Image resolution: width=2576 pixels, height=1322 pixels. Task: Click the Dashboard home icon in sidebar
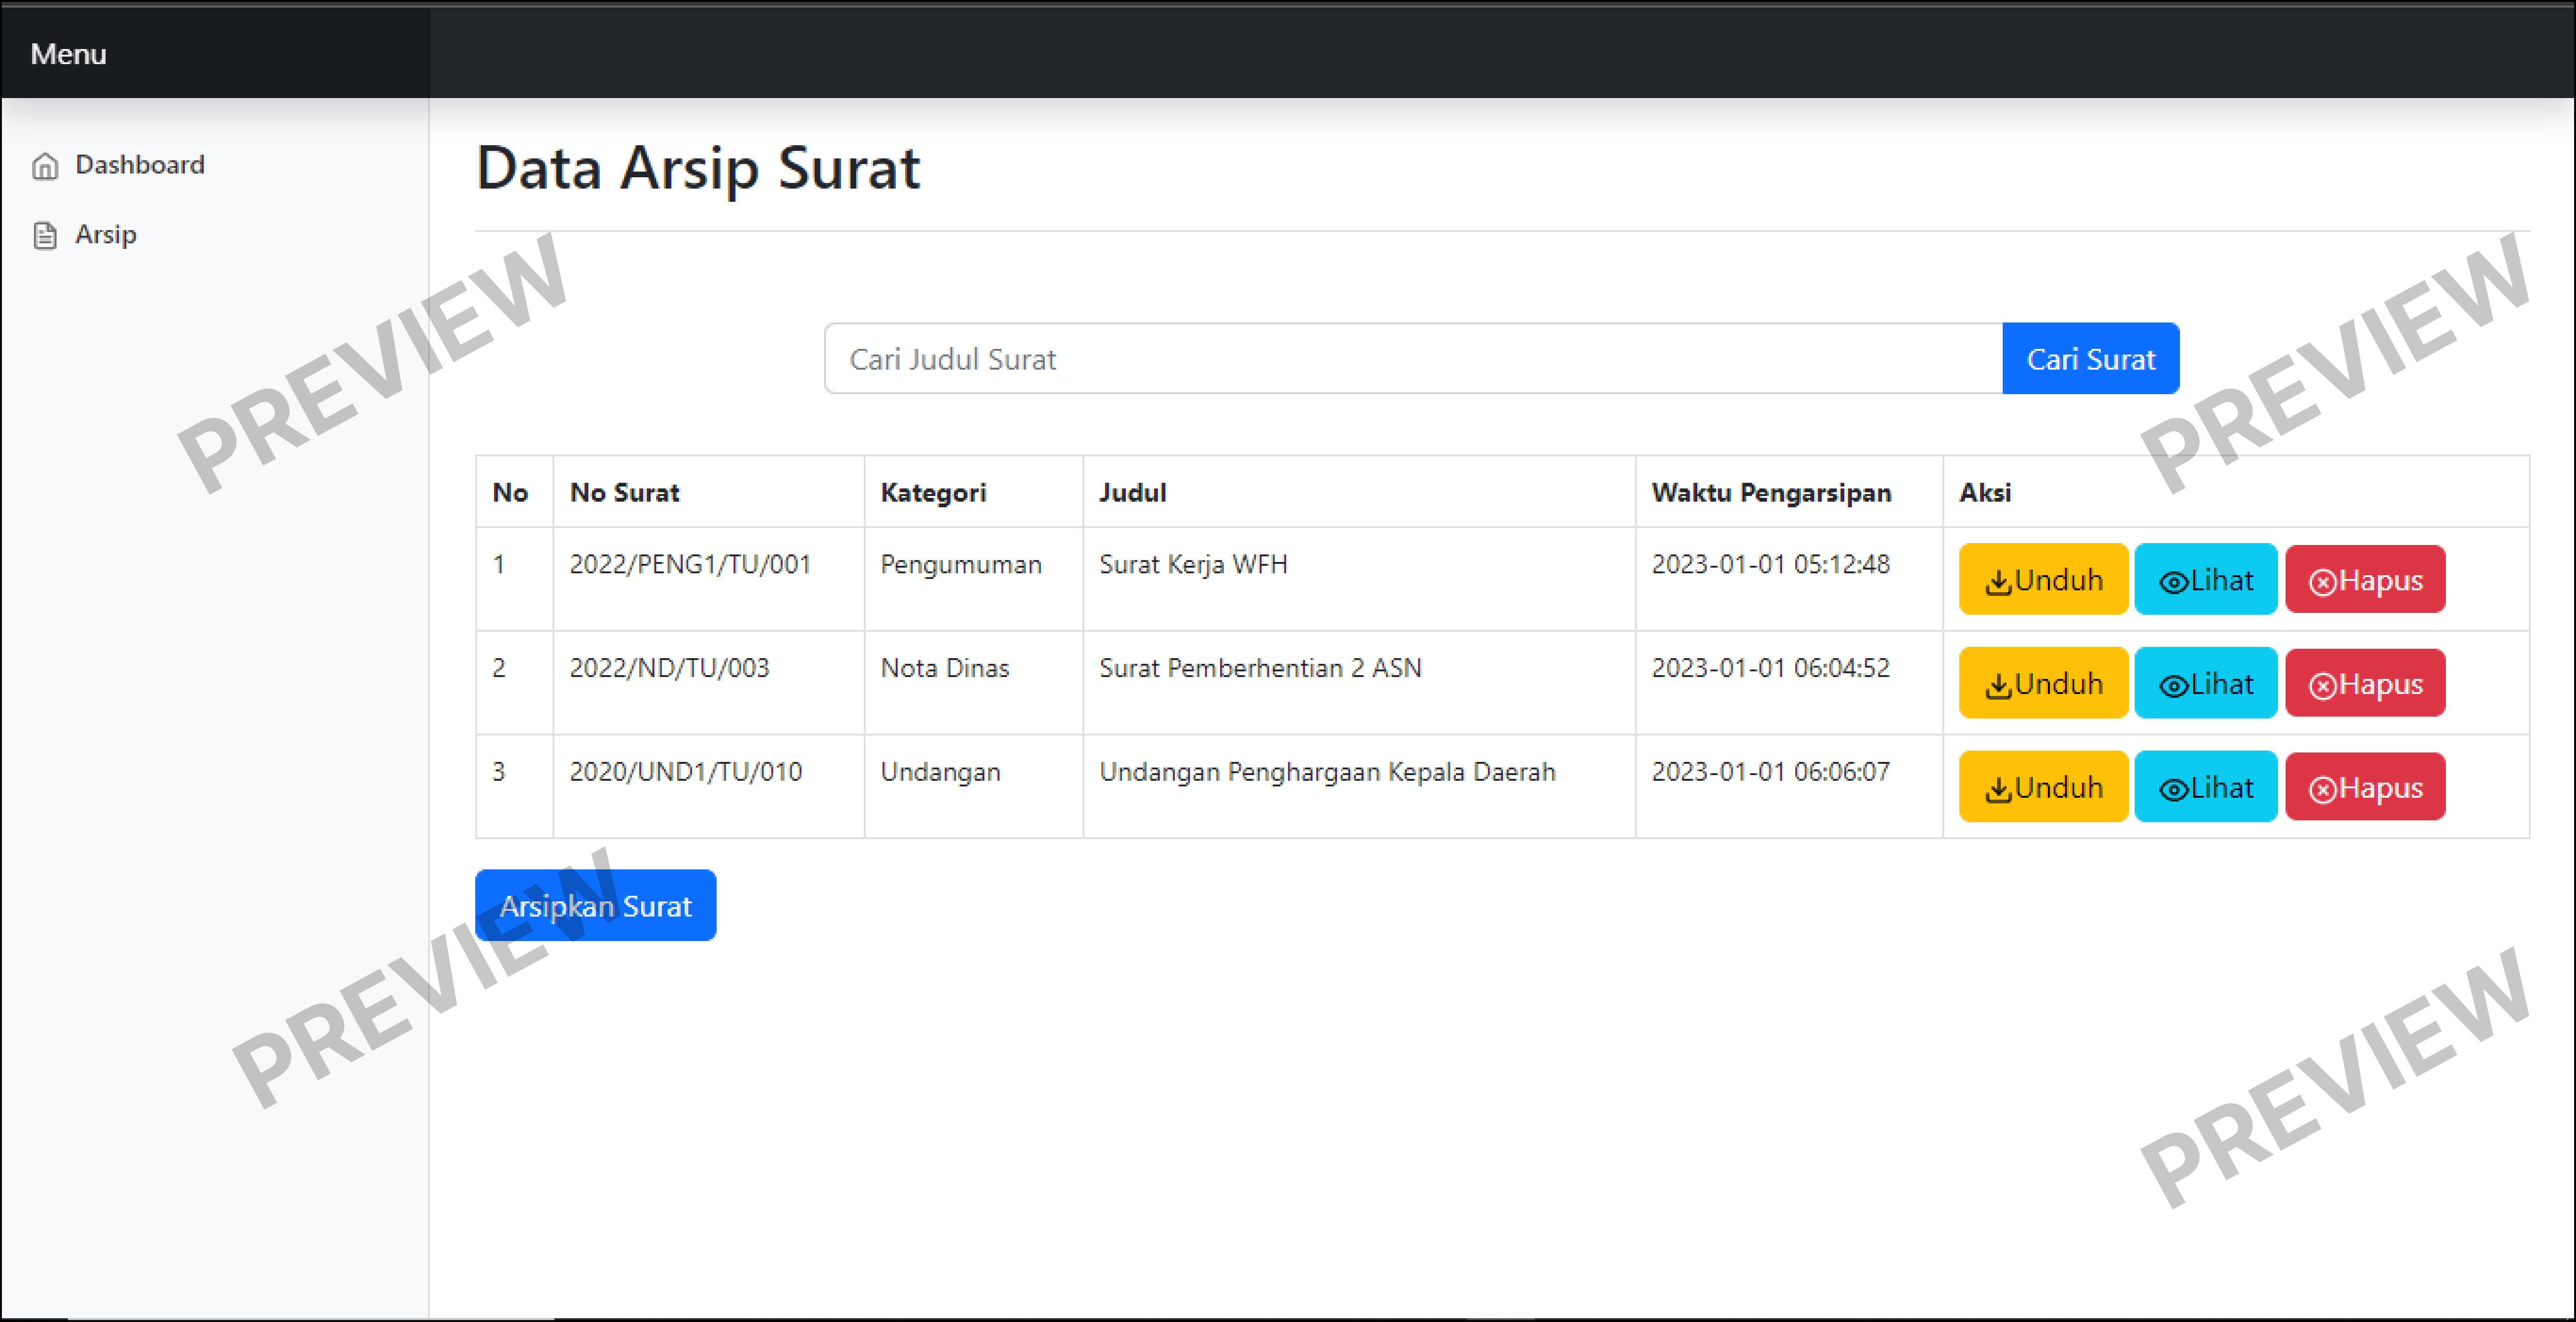click(45, 165)
